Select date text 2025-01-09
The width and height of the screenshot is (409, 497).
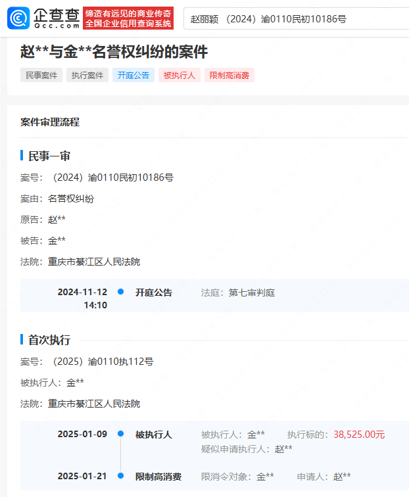tap(82, 435)
